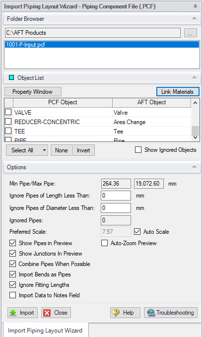
Task: Uncheck Import Bends as Pipes
Action: point(13,274)
